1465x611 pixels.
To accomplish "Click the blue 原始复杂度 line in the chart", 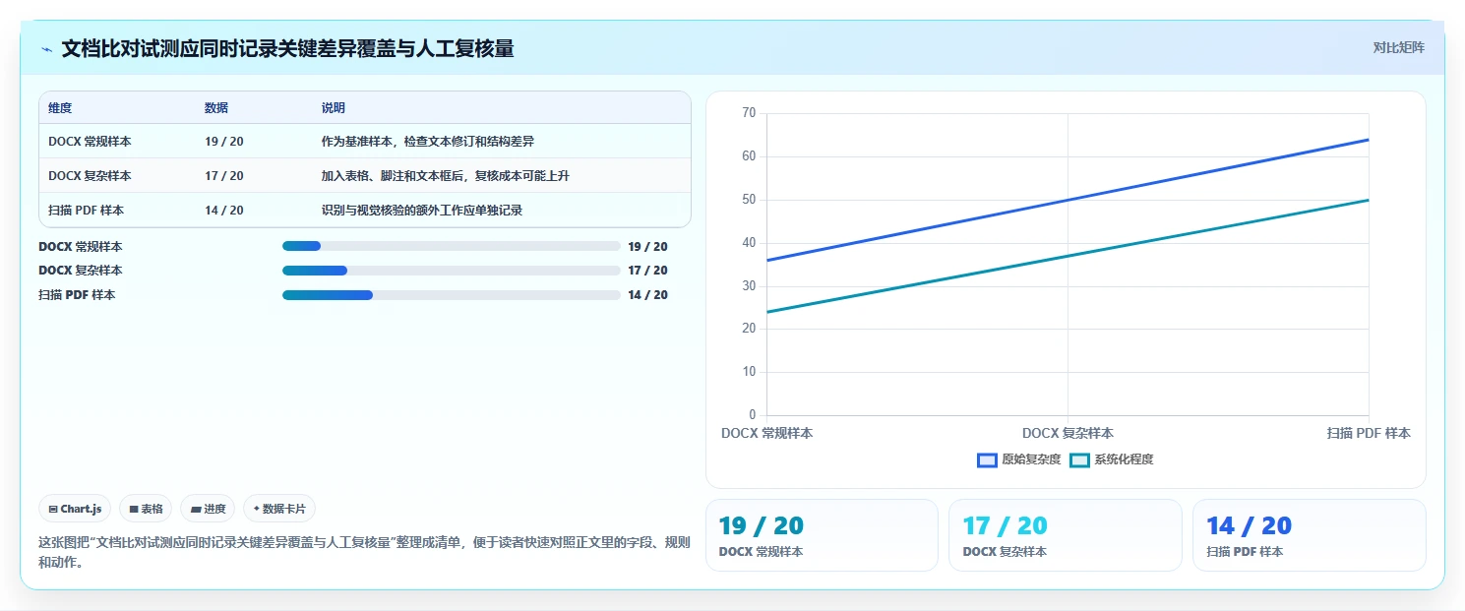I will pos(1068,200).
